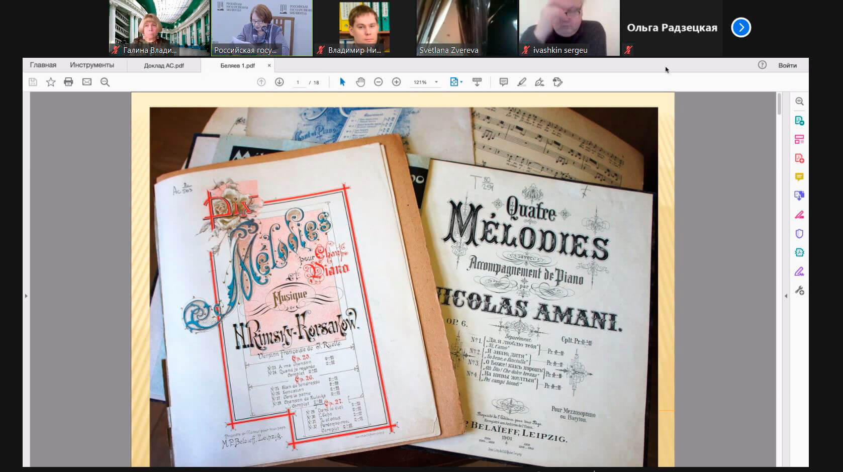Select Галина Влади... participant video tile
Image resolution: width=843 pixels, height=472 pixels.
(159, 28)
